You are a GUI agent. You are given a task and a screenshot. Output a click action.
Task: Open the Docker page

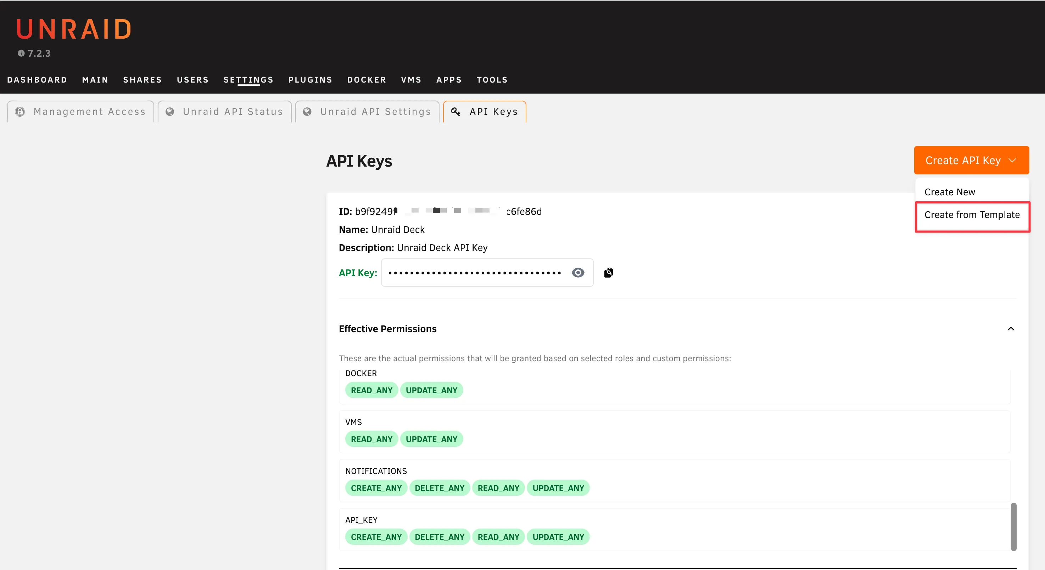(367, 80)
